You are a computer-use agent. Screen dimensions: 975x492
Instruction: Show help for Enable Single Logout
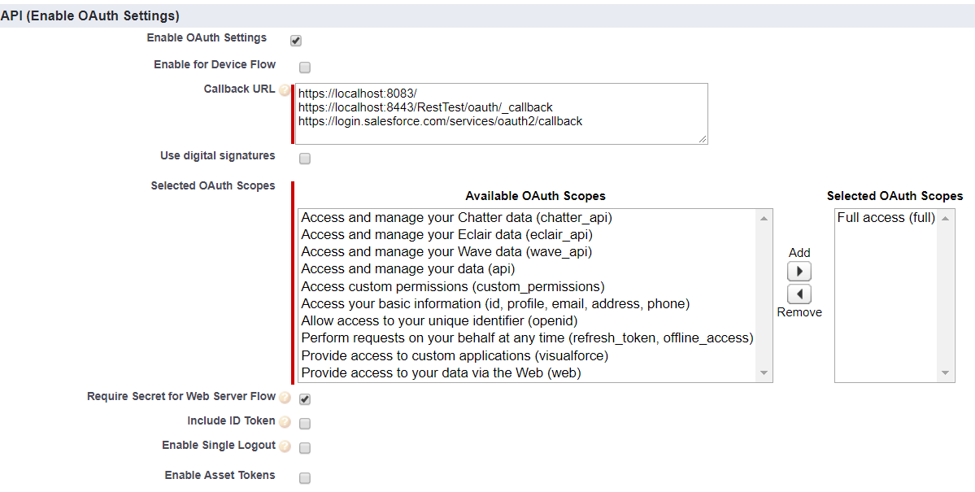[x=285, y=446]
